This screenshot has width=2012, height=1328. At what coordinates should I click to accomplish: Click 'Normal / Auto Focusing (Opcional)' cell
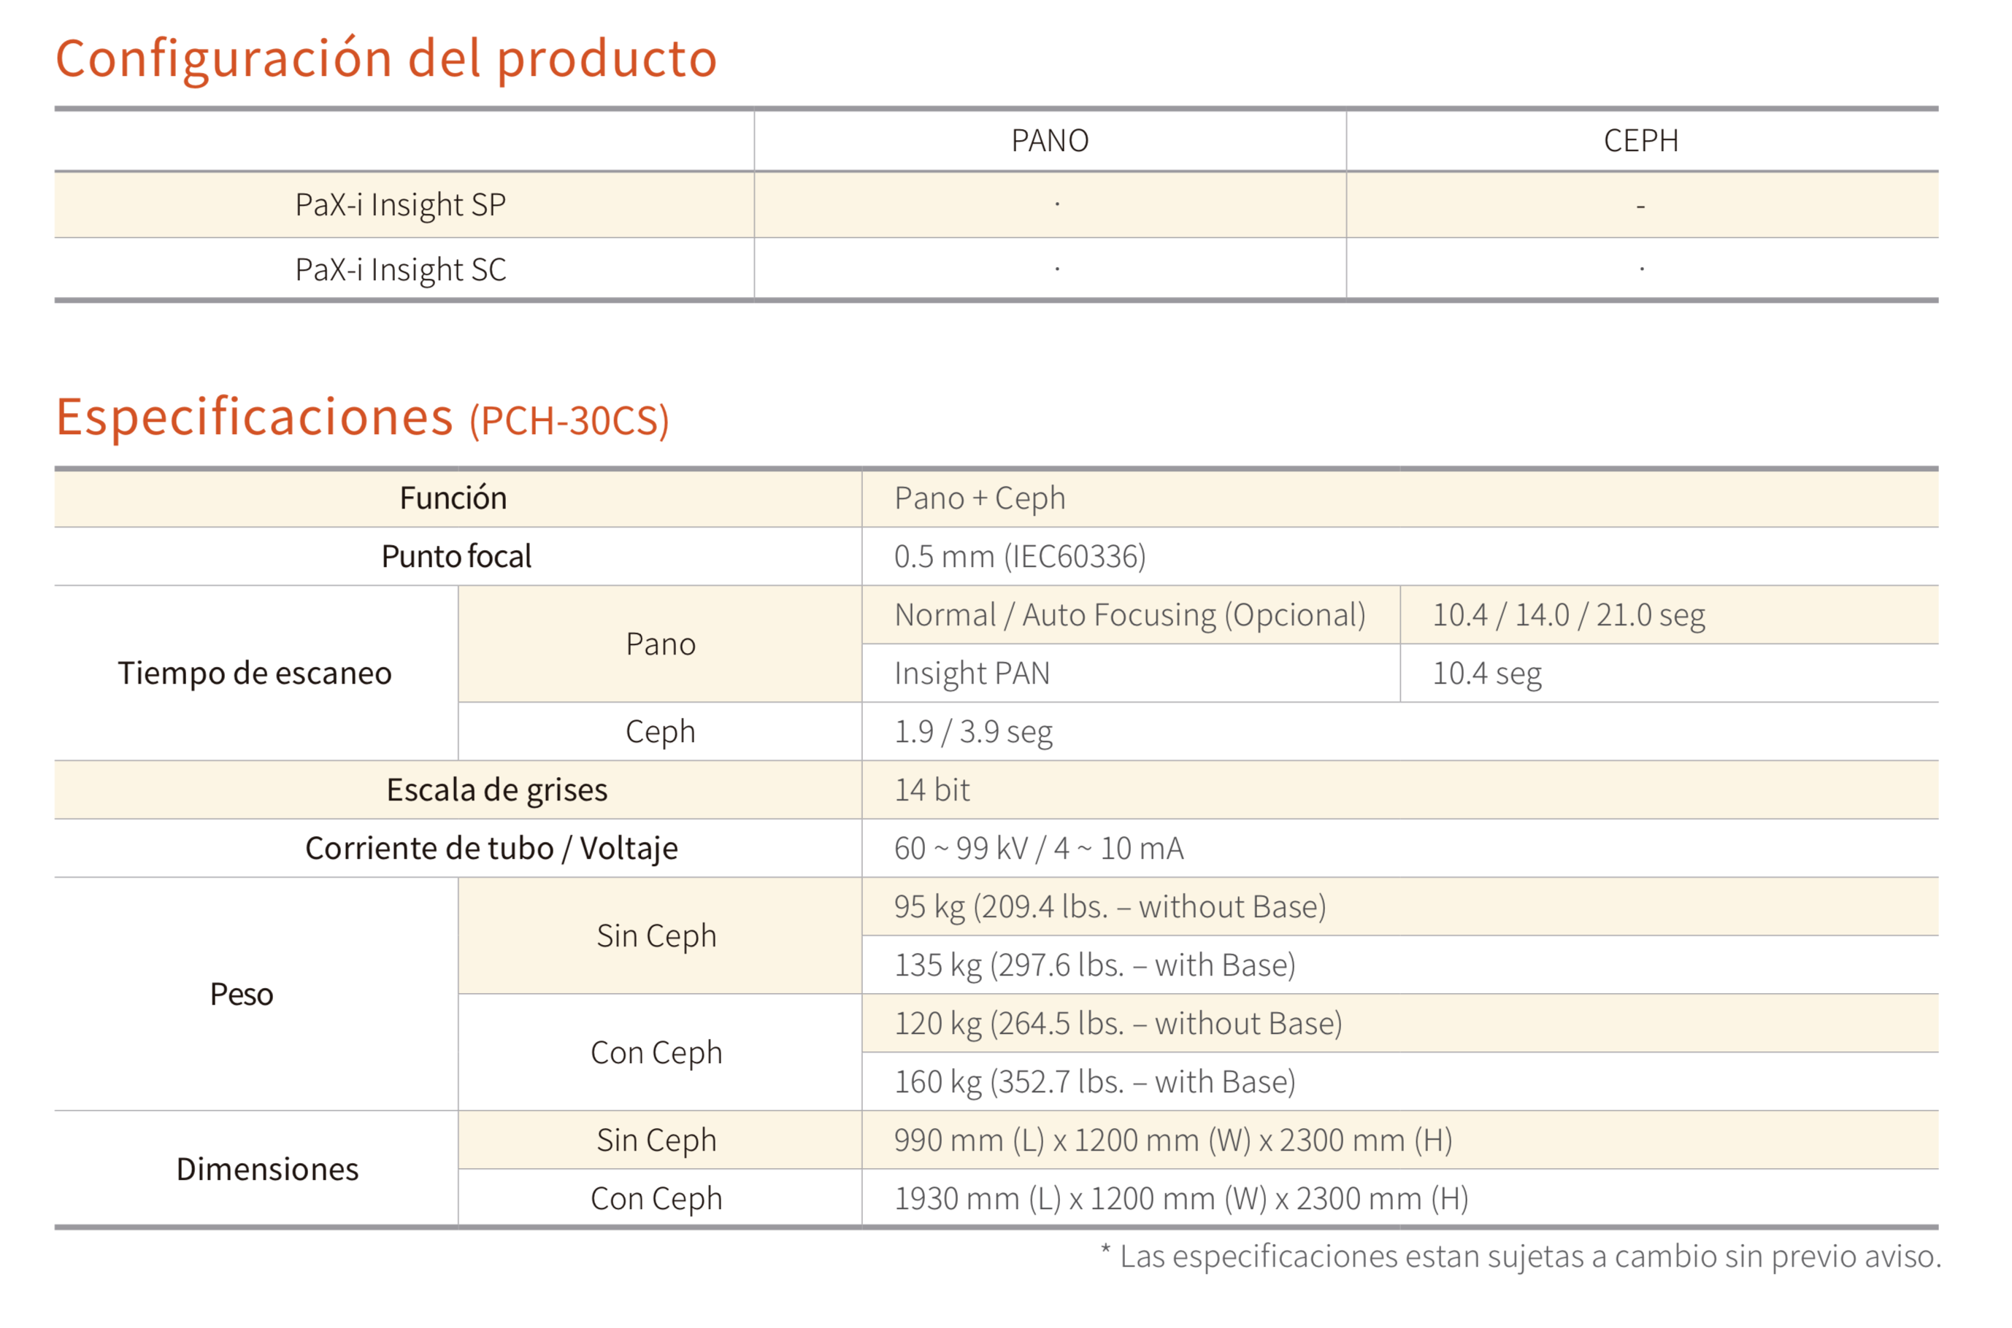coord(1130,615)
